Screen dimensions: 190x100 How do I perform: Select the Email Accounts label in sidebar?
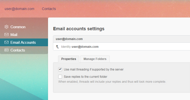(23, 42)
